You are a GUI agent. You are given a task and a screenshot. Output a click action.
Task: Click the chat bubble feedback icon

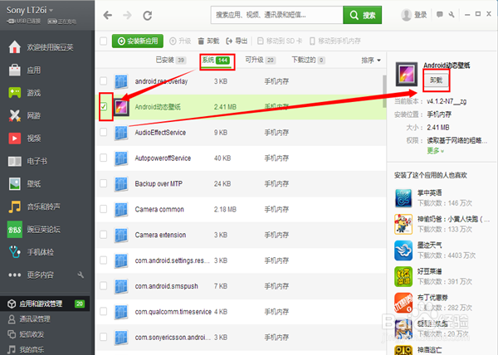tap(440, 14)
